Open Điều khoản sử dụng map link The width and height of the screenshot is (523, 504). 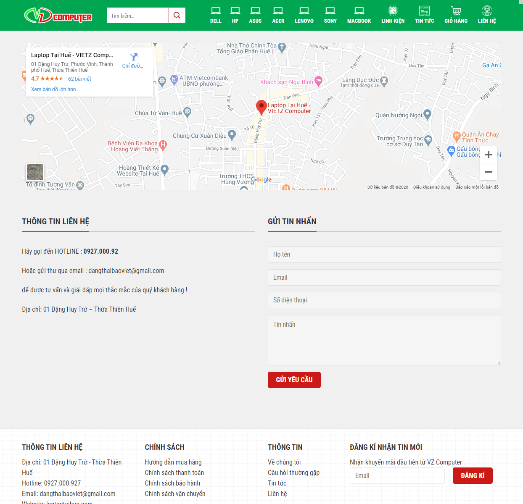coord(431,187)
